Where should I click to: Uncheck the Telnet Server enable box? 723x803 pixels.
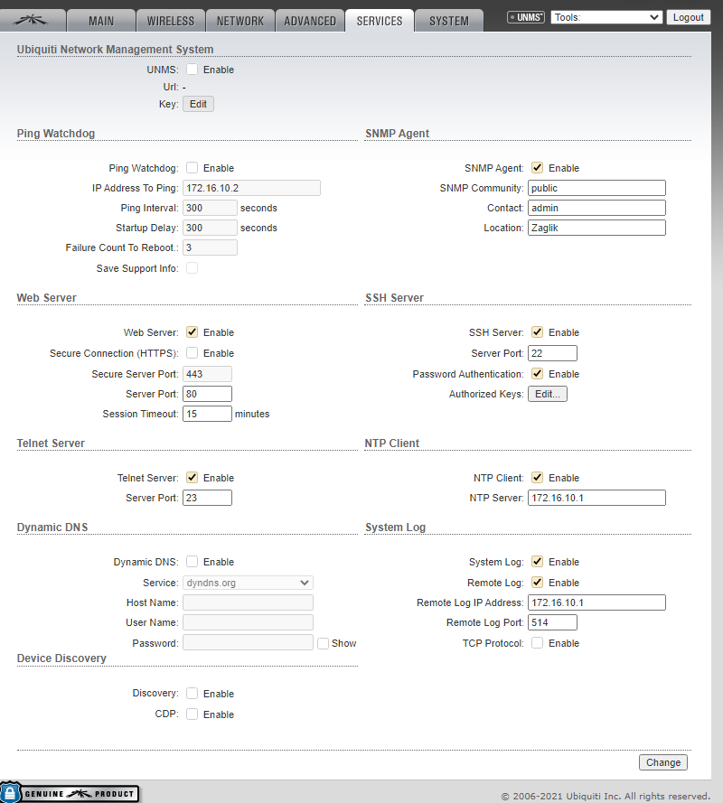tap(192, 478)
